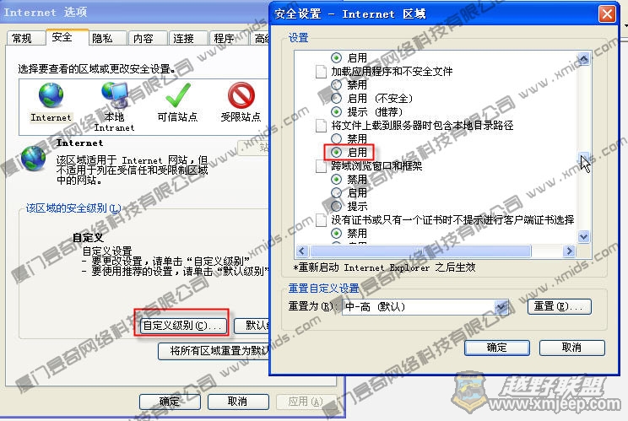The width and height of the screenshot is (628, 421).
Task: Click the settings list scroll-up arrow
Action: coord(582,59)
